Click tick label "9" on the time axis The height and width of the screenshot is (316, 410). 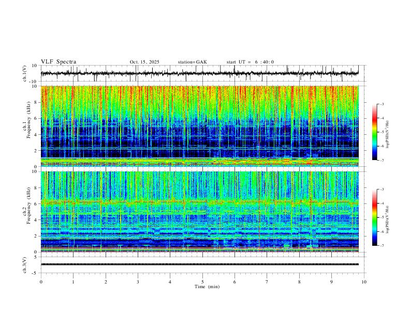(331, 282)
